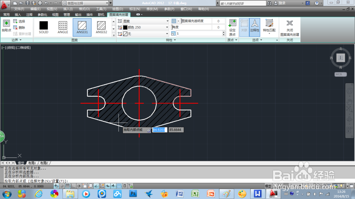Click the 登录 sign-in button
Image resolution: width=355 pixels, height=199 pixels.
(280, 3)
